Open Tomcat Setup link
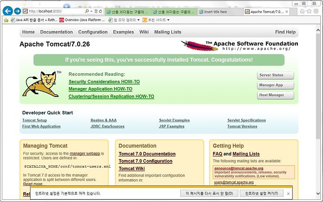323x202 pixels. point(35,120)
